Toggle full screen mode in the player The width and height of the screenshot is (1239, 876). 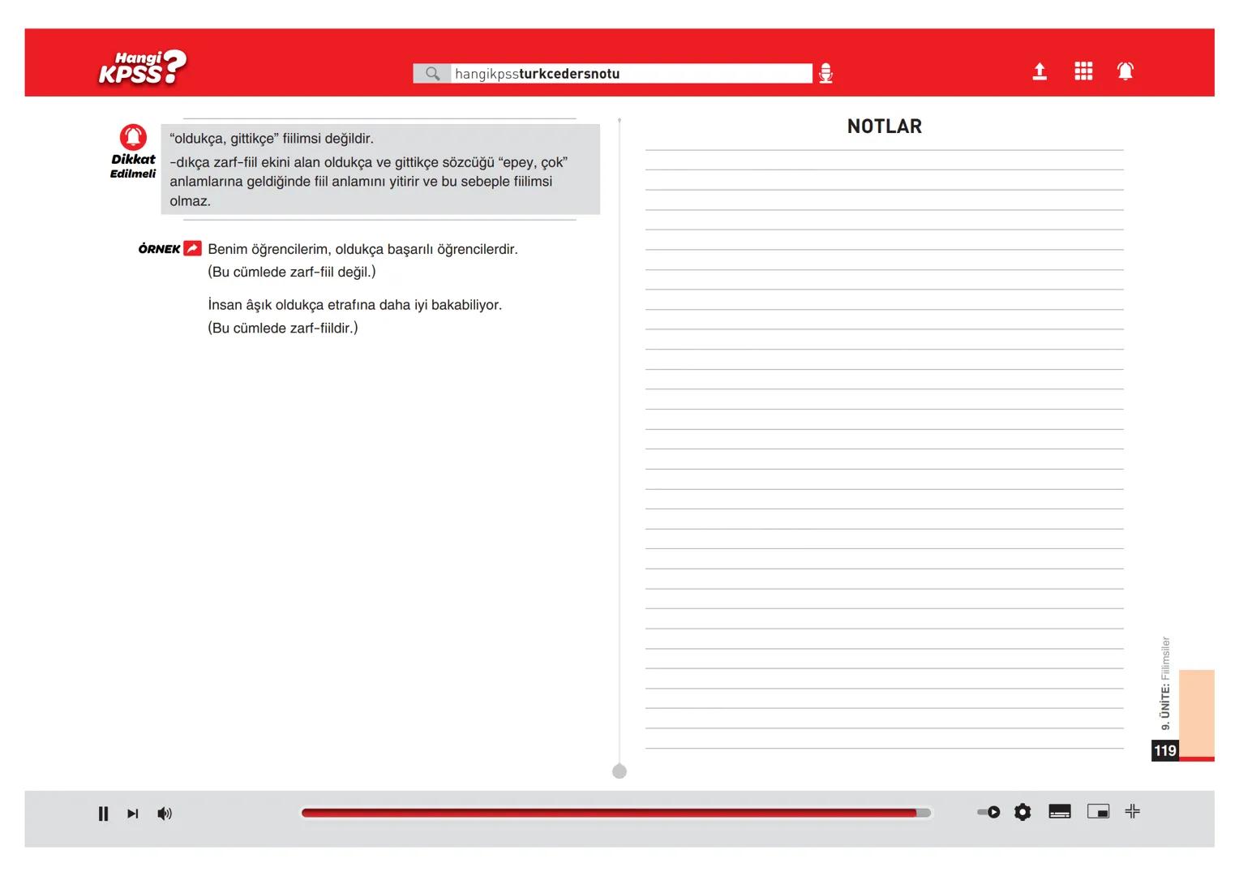pyautogui.click(x=1133, y=811)
